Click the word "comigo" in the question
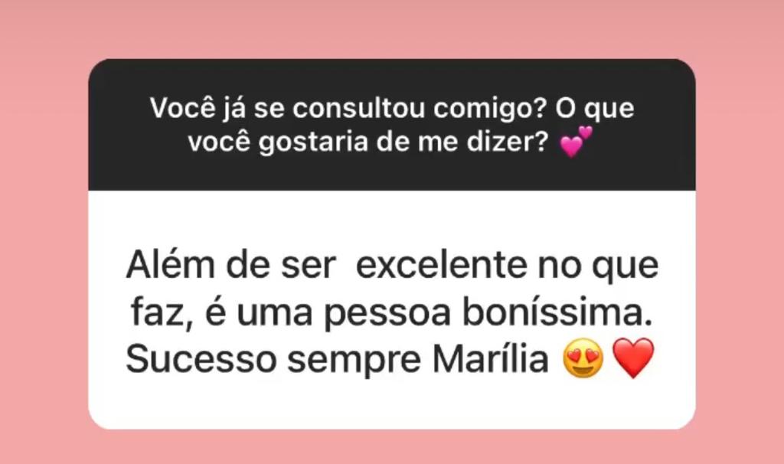 pos(488,109)
